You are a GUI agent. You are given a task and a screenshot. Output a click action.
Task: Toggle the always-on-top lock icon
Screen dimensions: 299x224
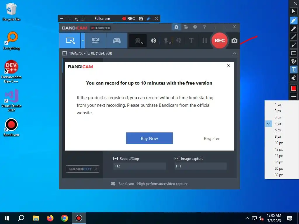(x=176, y=27)
